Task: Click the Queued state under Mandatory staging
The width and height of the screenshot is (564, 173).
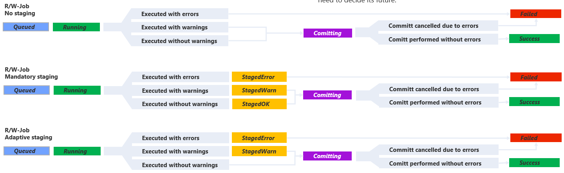Action: [27, 90]
